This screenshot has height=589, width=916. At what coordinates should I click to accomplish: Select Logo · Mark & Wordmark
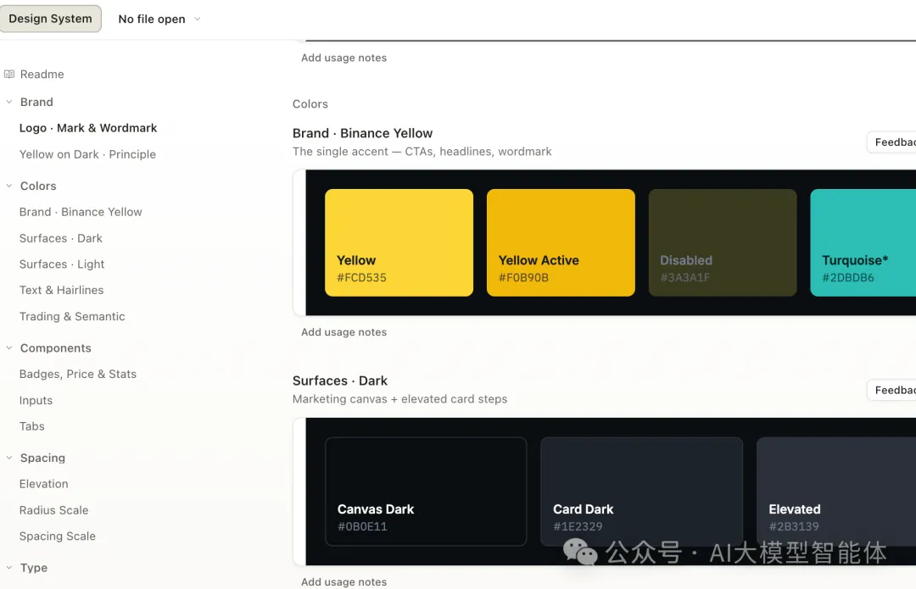point(88,128)
